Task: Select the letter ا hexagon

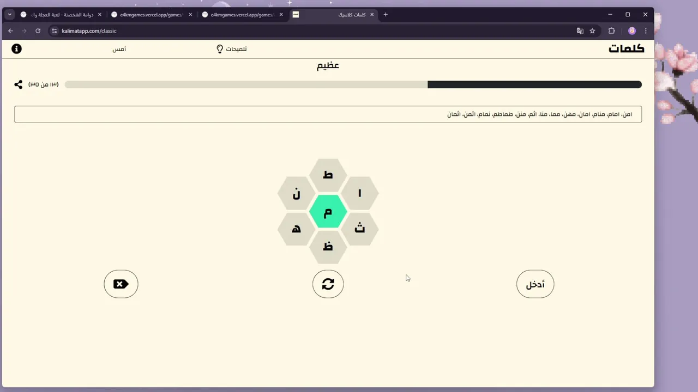Action: click(x=359, y=193)
